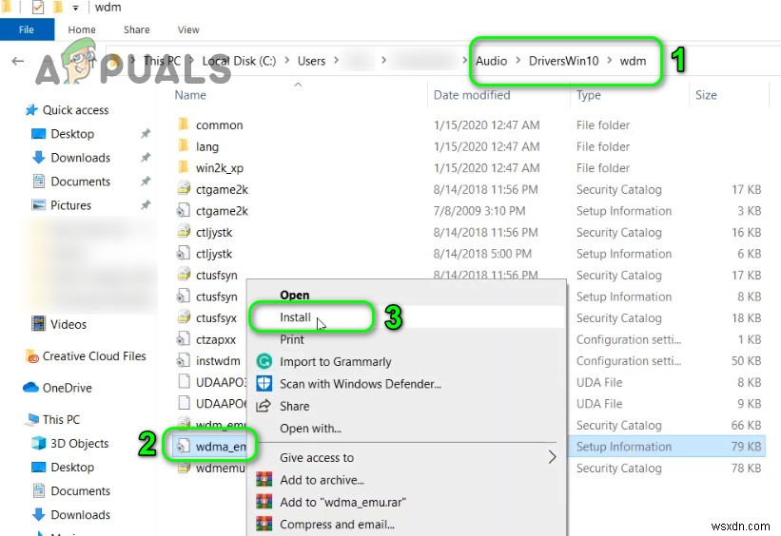Click the Documents icon under This PC

(38, 491)
